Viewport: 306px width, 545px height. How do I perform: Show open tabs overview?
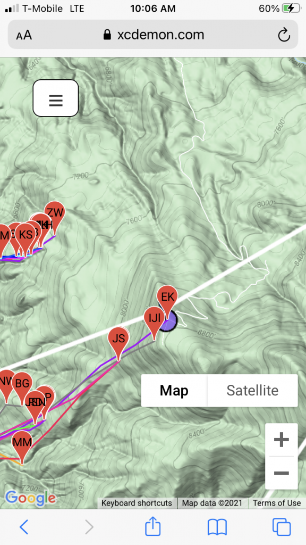tap(282, 527)
